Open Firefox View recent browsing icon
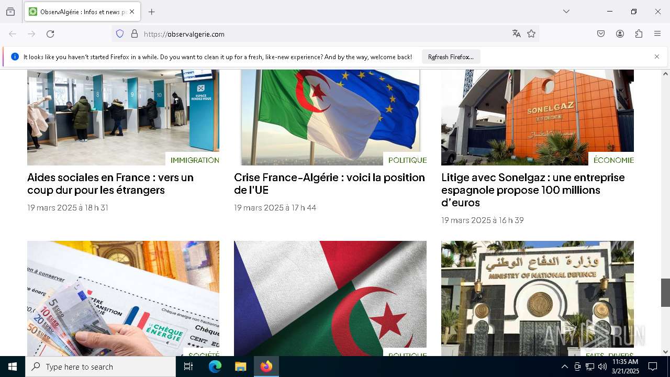Screen dimensions: 670x377 [x=10, y=12]
